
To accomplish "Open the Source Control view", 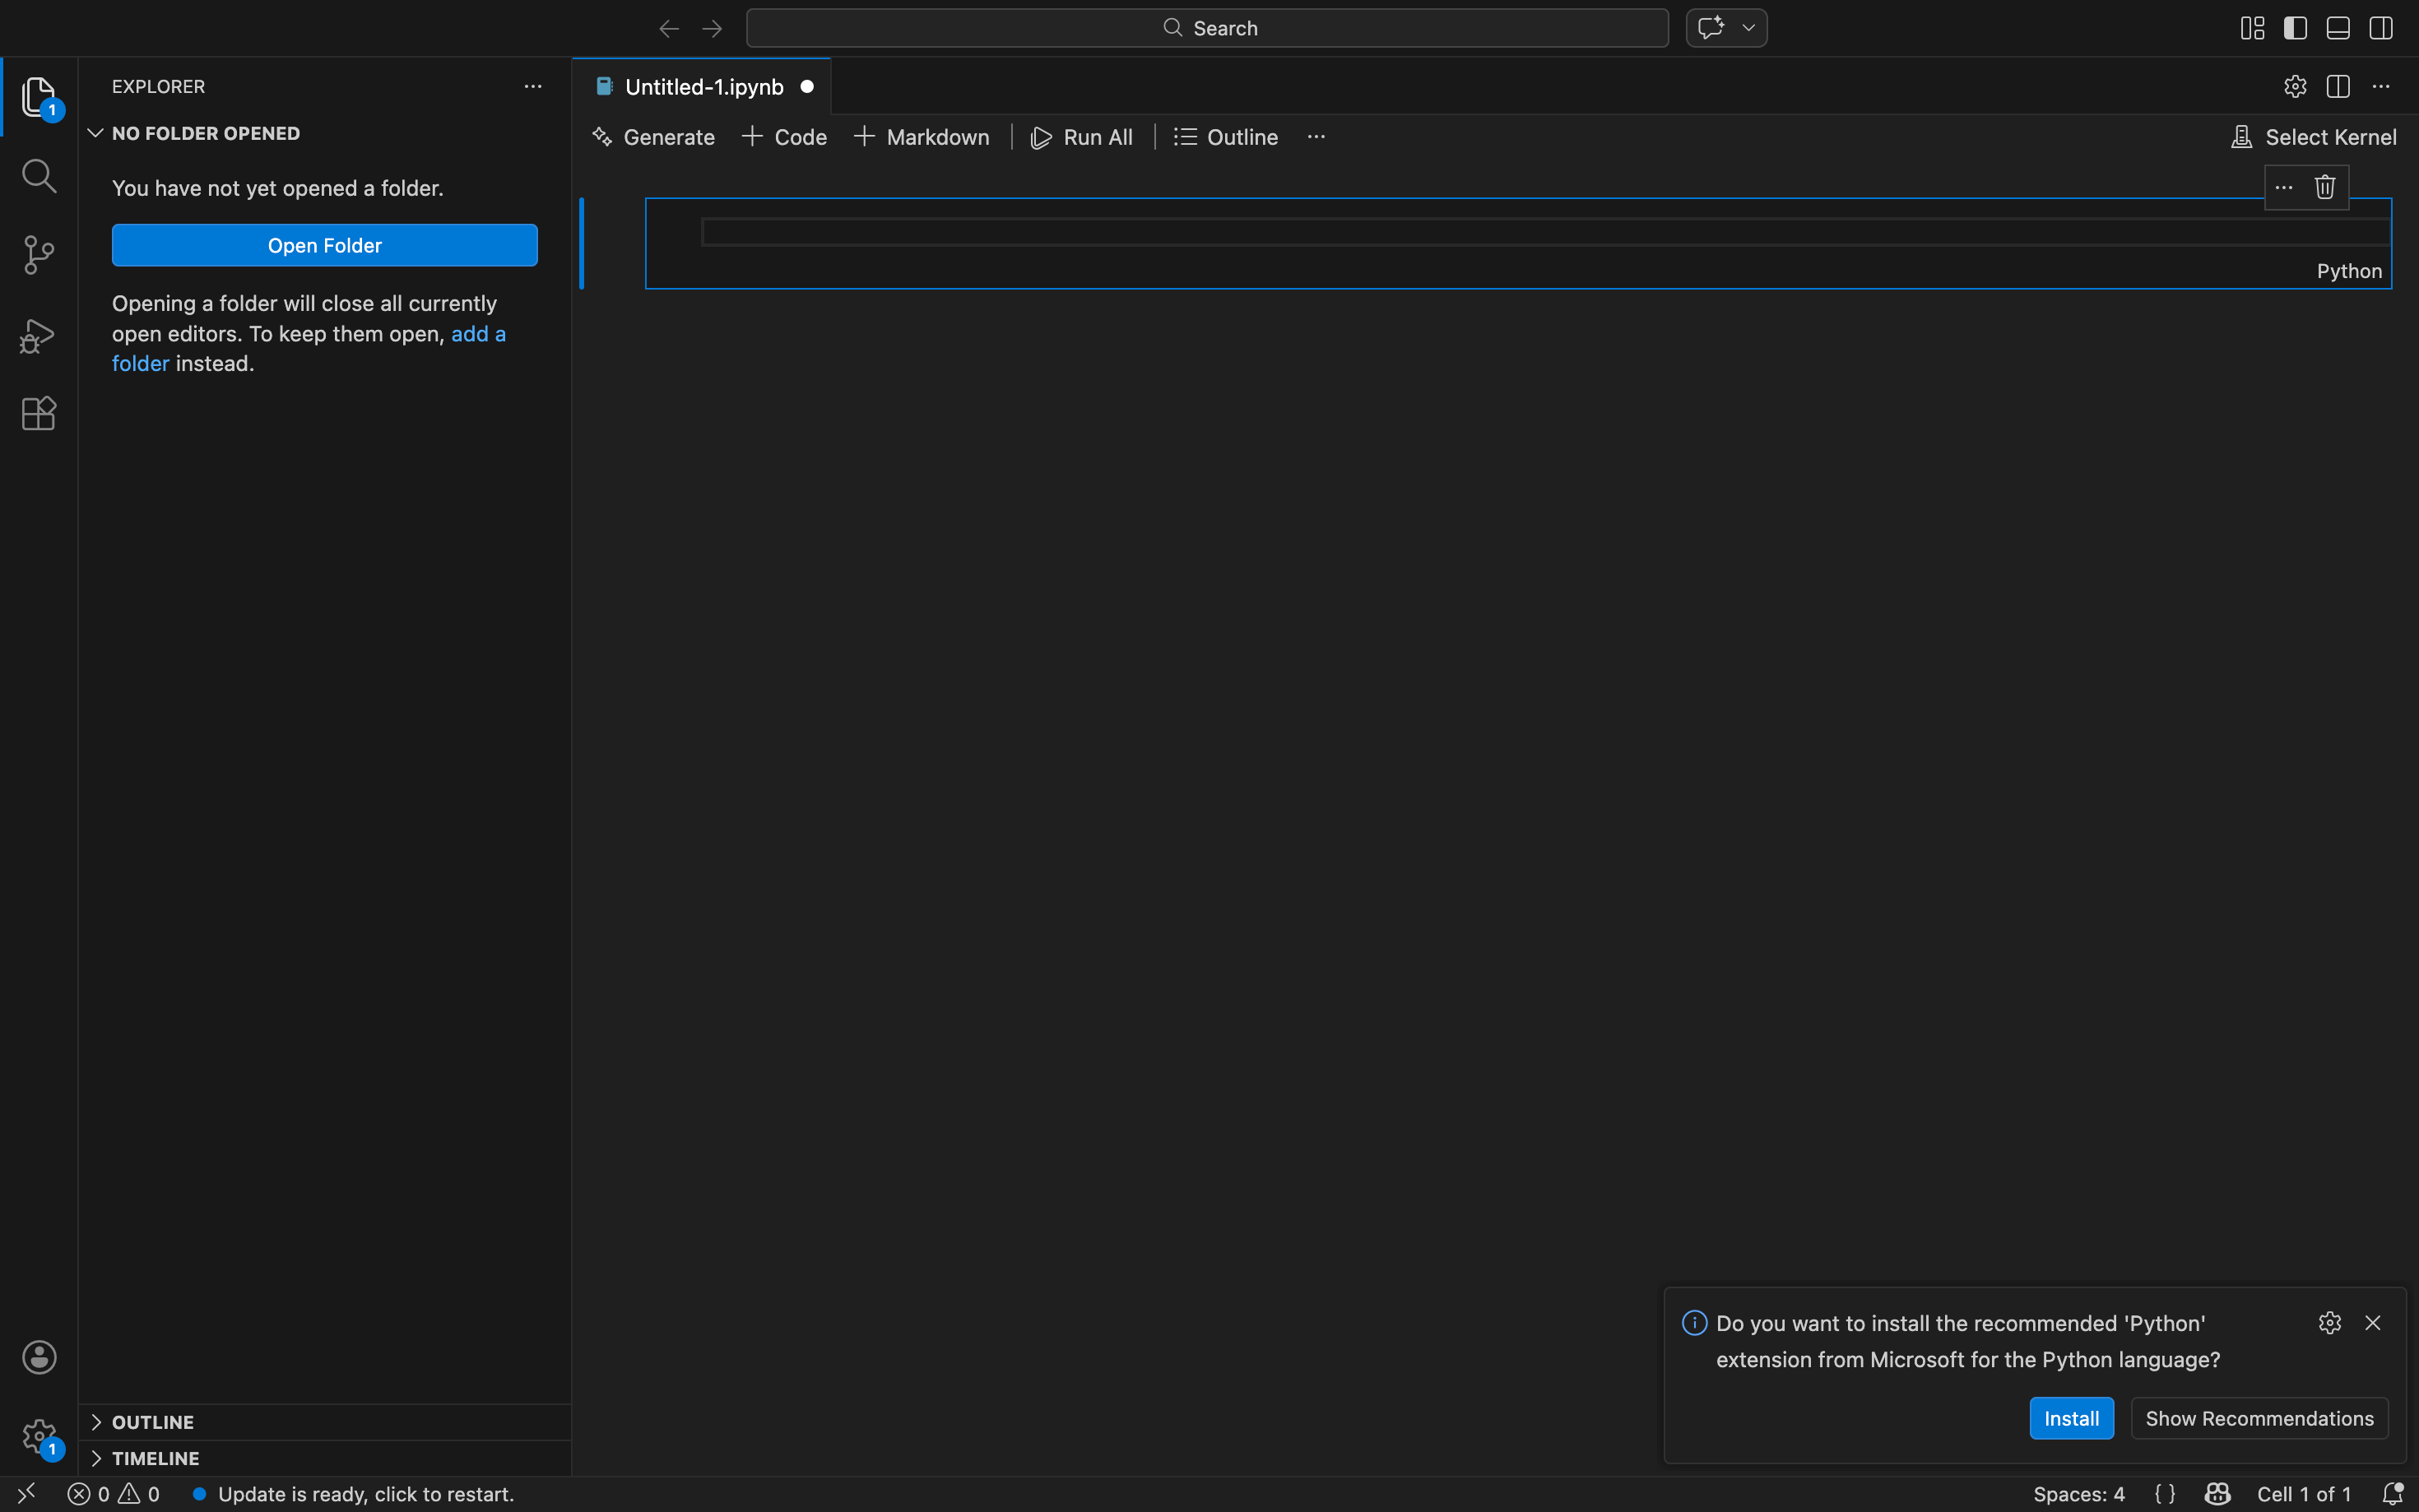I will click(x=38, y=255).
